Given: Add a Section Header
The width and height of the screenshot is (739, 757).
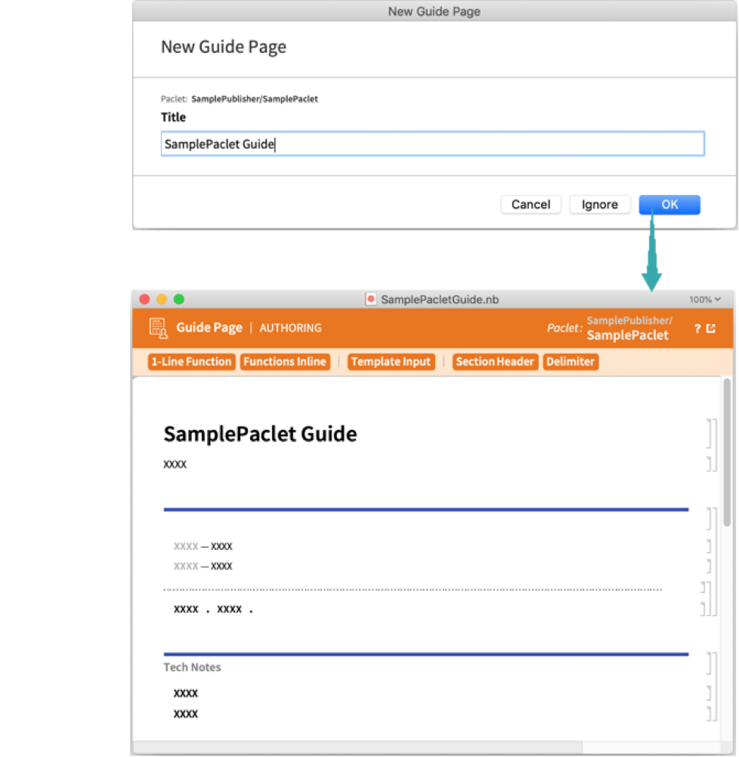Looking at the screenshot, I should [x=495, y=362].
